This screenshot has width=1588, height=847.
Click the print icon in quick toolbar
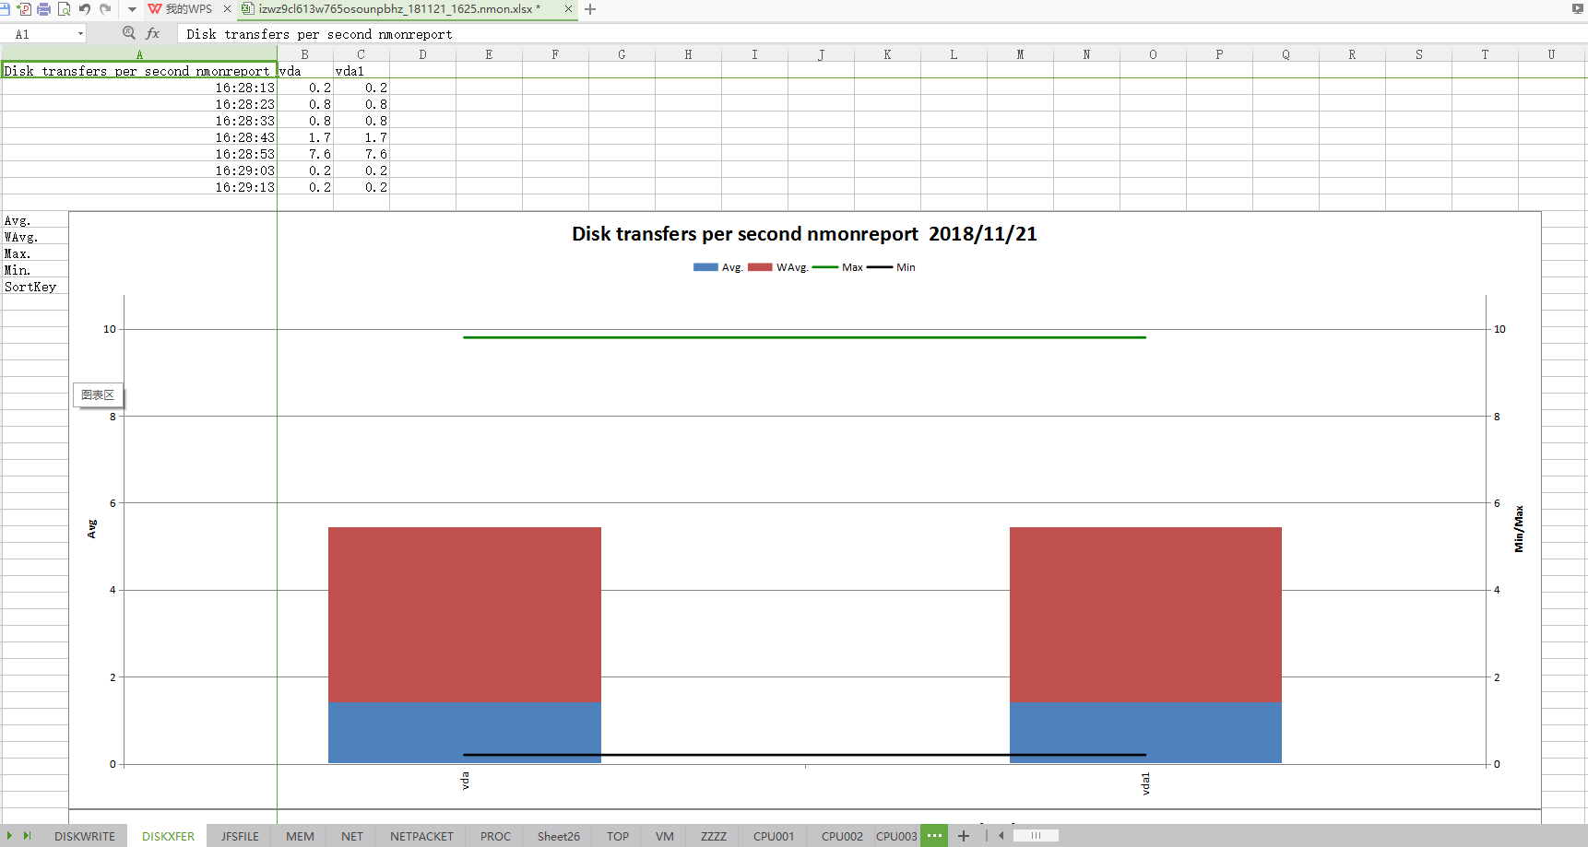[x=43, y=9]
